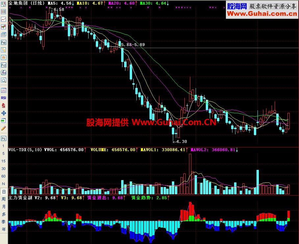The height and width of the screenshot is (244, 299).
Task: Click the MA30: 4.64 label
Action: click(154, 3)
